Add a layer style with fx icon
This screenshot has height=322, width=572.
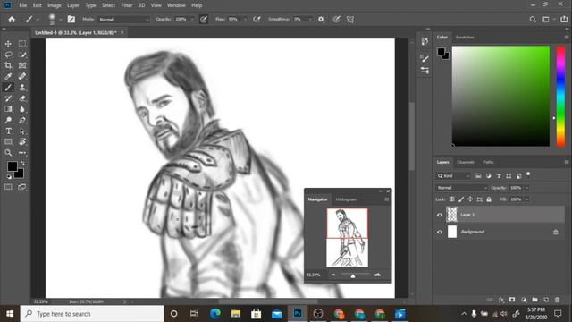coord(501,300)
